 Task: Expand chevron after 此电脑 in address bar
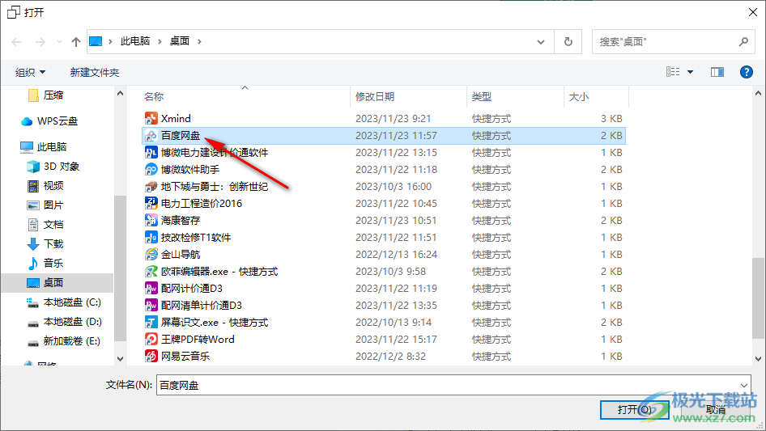160,41
